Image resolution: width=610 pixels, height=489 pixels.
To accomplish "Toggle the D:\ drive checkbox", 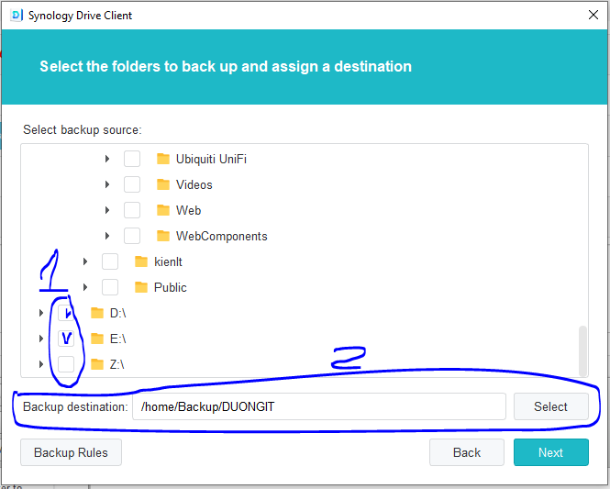I will (66, 313).
